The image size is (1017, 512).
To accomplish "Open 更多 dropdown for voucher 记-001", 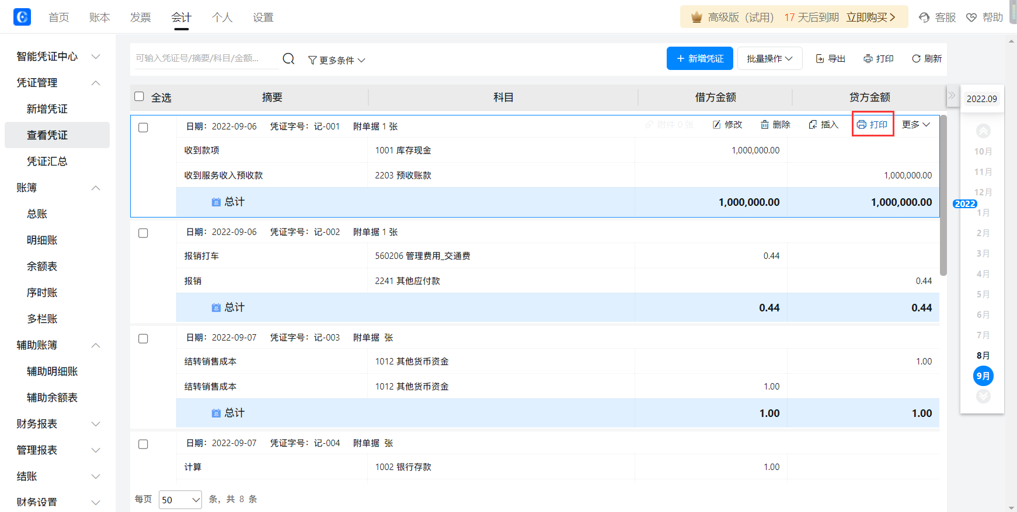I will click(x=915, y=124).
